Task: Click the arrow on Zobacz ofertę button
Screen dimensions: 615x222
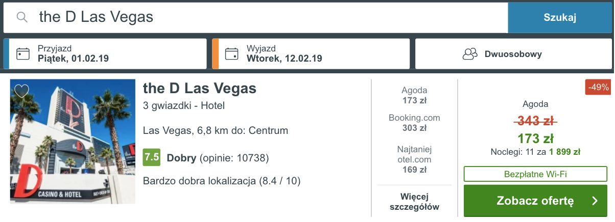Action: (x=595, y=201)
